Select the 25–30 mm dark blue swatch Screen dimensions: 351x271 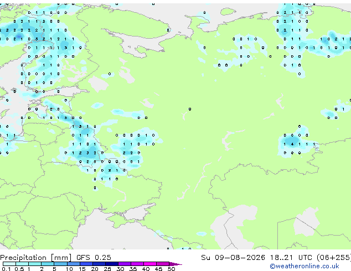pos(111,264)
